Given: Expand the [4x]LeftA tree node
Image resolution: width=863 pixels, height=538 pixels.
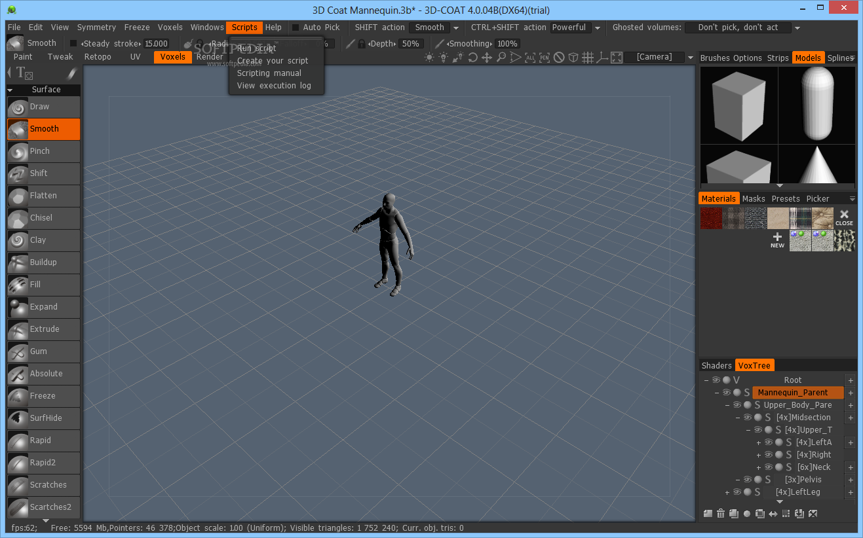Looking at the screenshot, I should tap(759, 442).
